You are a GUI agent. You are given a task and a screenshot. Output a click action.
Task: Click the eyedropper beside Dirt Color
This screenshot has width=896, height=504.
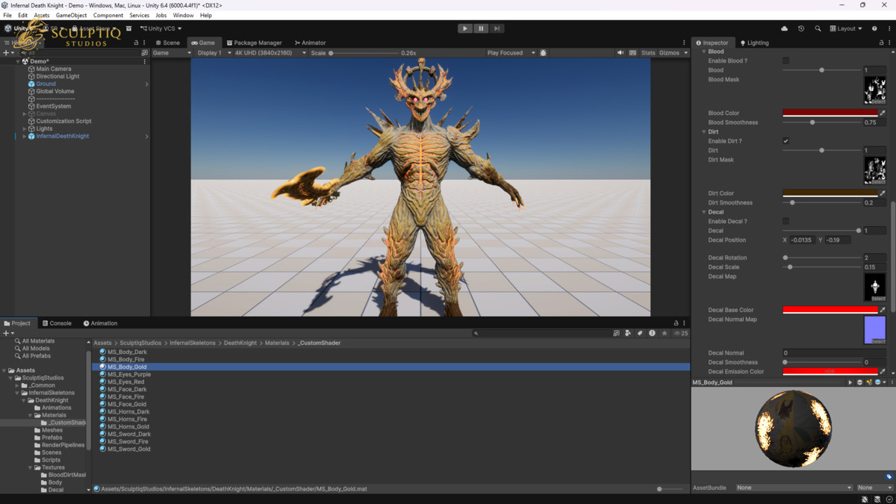click(x=883, y=193)
